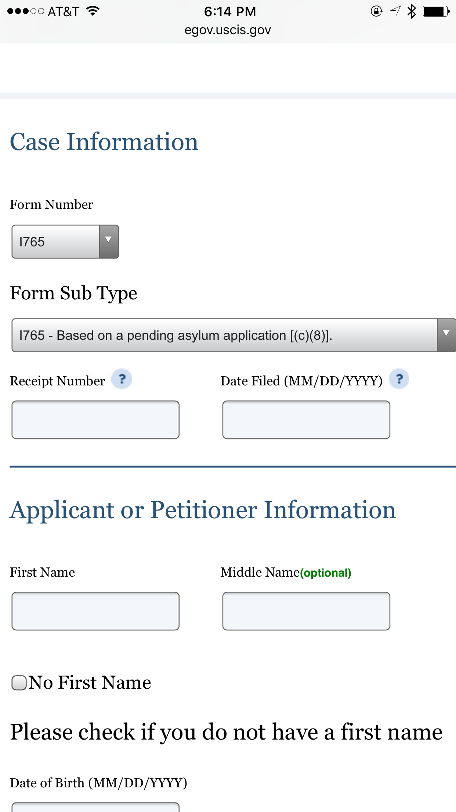Image resolution: width=456 pixels, height=812 pixels.
Task: Tap the Date of Birth input field
Action: point(95,807)
